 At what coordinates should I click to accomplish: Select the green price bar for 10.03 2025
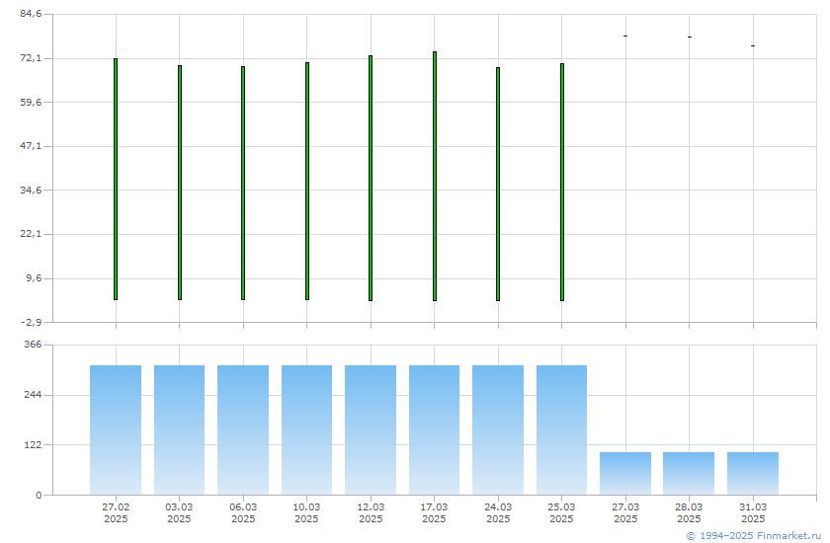pyautogui.click(x=307, y=182)
